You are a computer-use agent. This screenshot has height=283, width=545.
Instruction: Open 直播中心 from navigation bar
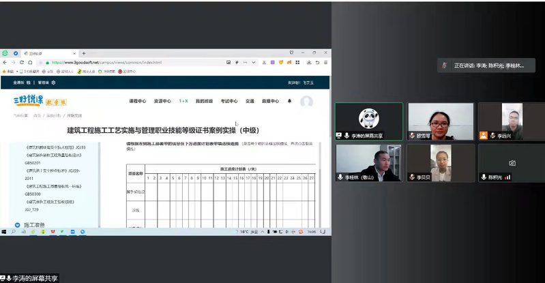click(269, 101)
